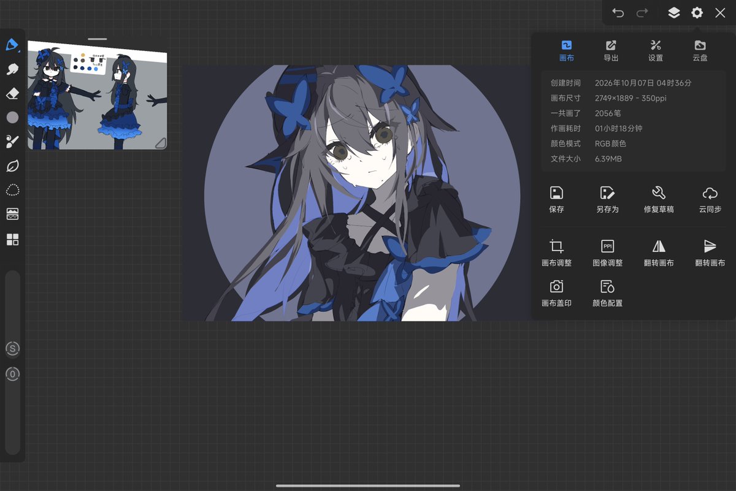Flip canvas horizontally with mirror triangle icon
This screenshot has width=736, height=491.
click(659, 253)
